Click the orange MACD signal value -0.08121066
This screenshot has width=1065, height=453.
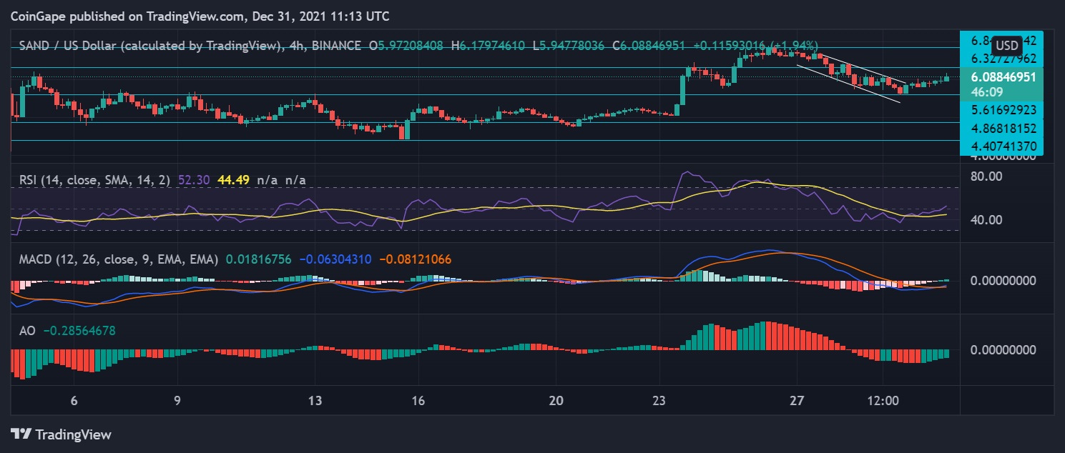[x=415, y=259]
